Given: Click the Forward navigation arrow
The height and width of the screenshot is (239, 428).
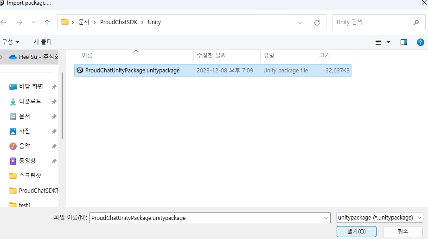Looking at the screenshot, I should pyautogui.click(x=19, y=22).
